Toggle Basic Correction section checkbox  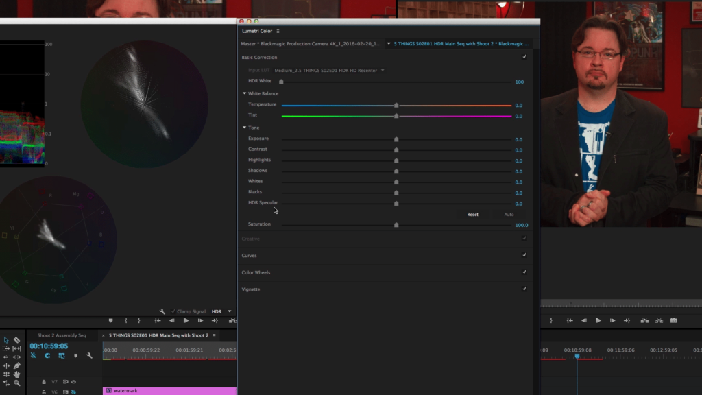pos(524,57)
